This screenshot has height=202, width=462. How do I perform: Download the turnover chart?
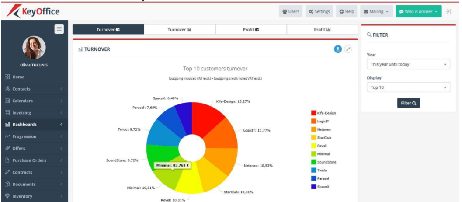338,49
